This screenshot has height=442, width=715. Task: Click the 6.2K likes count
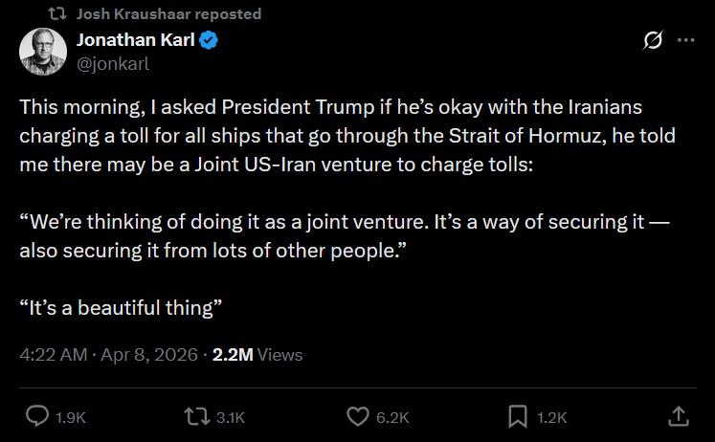pyautogui.click(x=392, y=417)
